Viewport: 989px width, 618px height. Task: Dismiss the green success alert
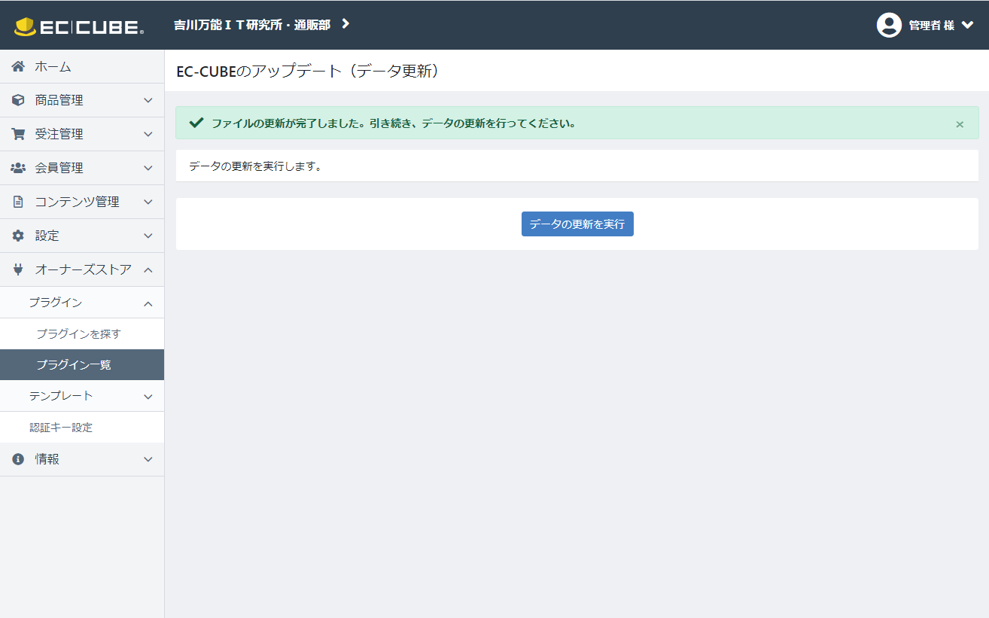point(960,124)
